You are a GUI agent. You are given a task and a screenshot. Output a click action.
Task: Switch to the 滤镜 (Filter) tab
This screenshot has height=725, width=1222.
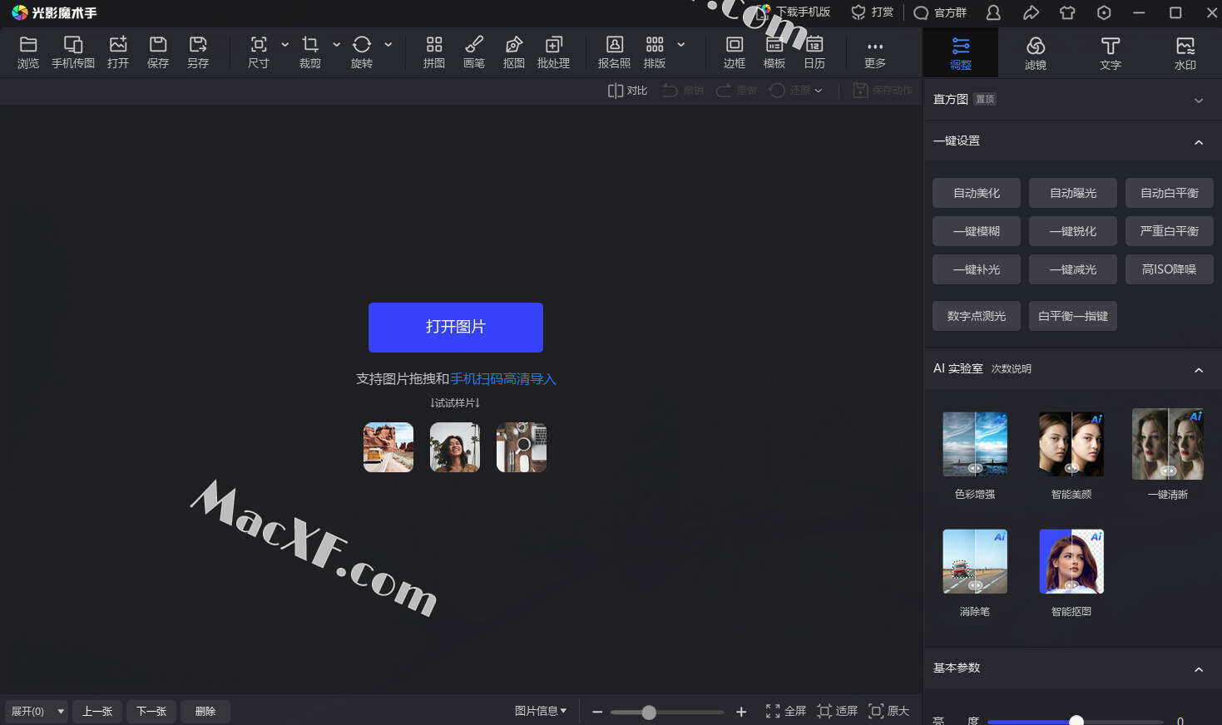(1035, 52)
